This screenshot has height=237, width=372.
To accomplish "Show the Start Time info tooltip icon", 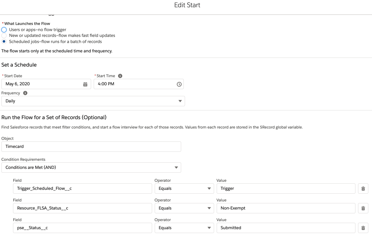I will pyautogui.click(x=120, y=76).
